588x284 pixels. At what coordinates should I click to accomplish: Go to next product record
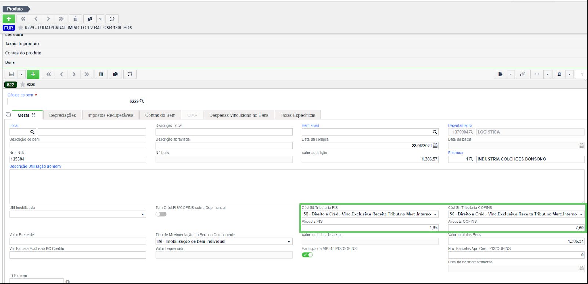click(48, 19)
